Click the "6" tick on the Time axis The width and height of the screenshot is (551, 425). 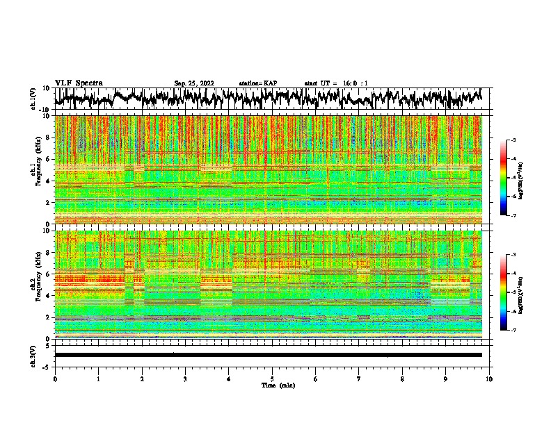point(316,379)
